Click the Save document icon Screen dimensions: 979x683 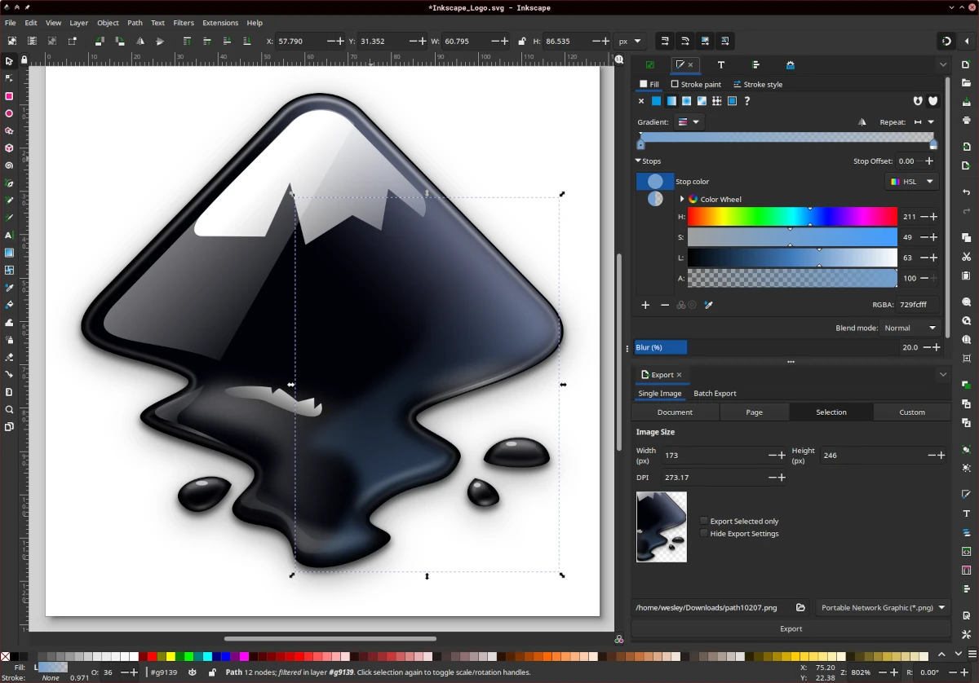967,101
